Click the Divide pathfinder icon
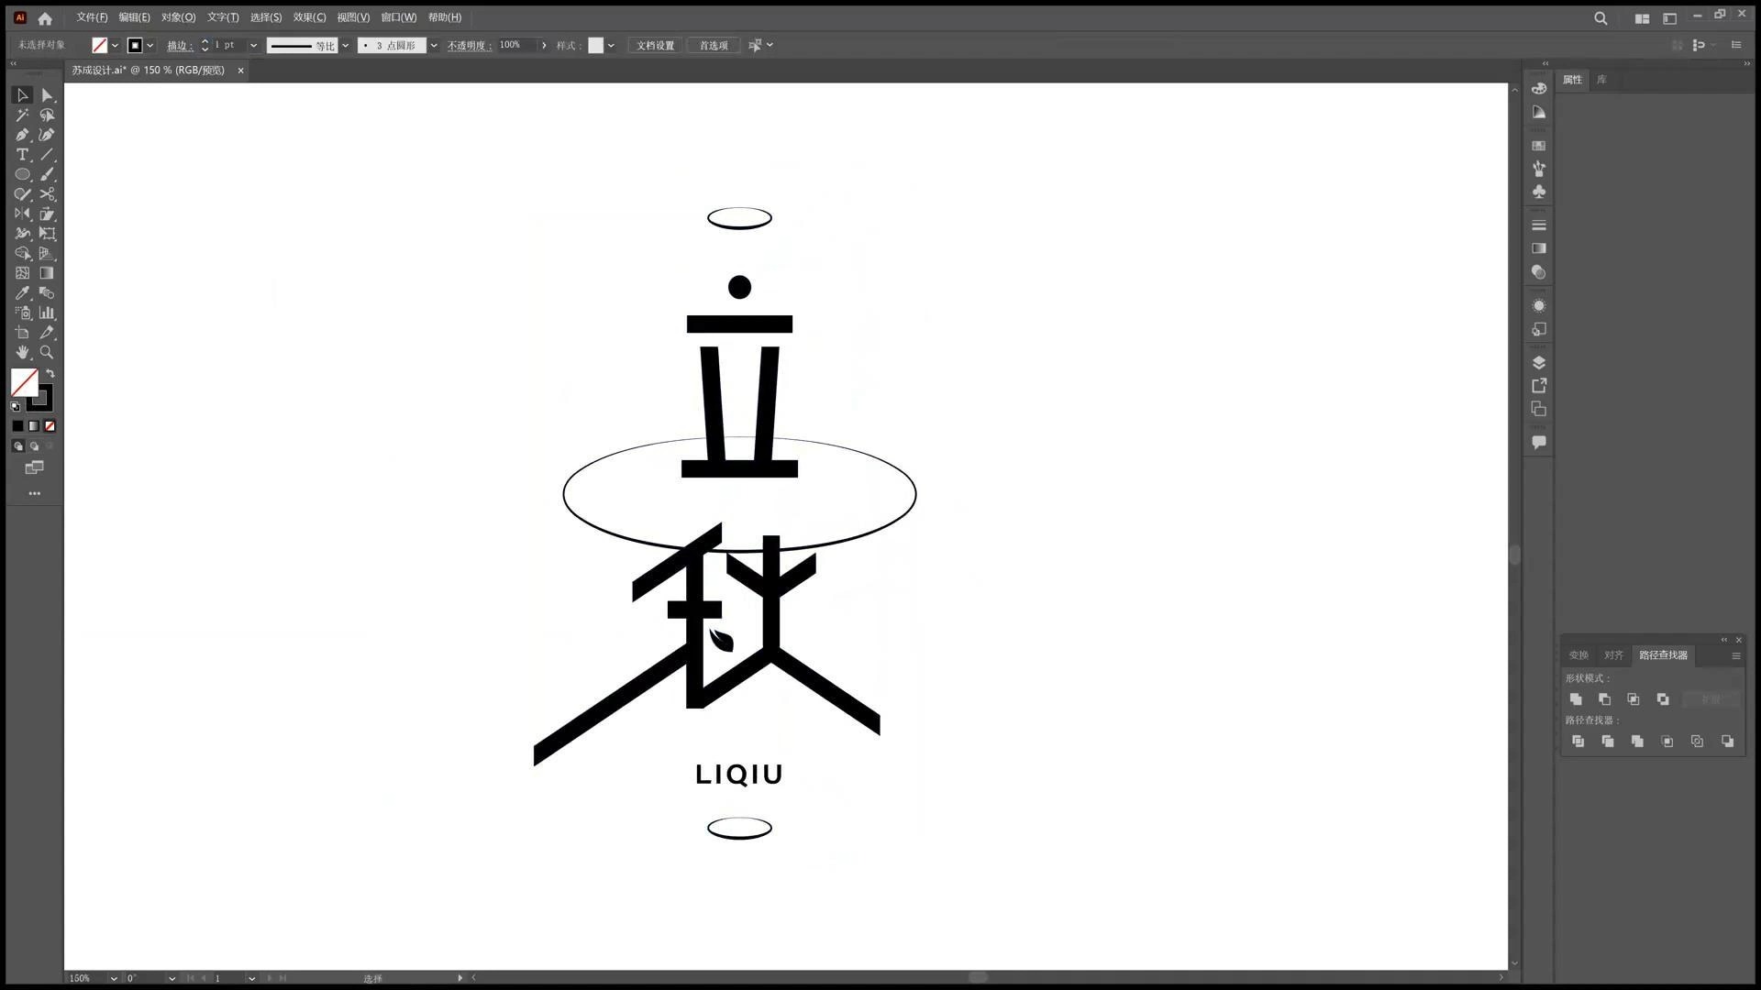This screenshot has width=1761, height=990. [x=1578, y=742]
